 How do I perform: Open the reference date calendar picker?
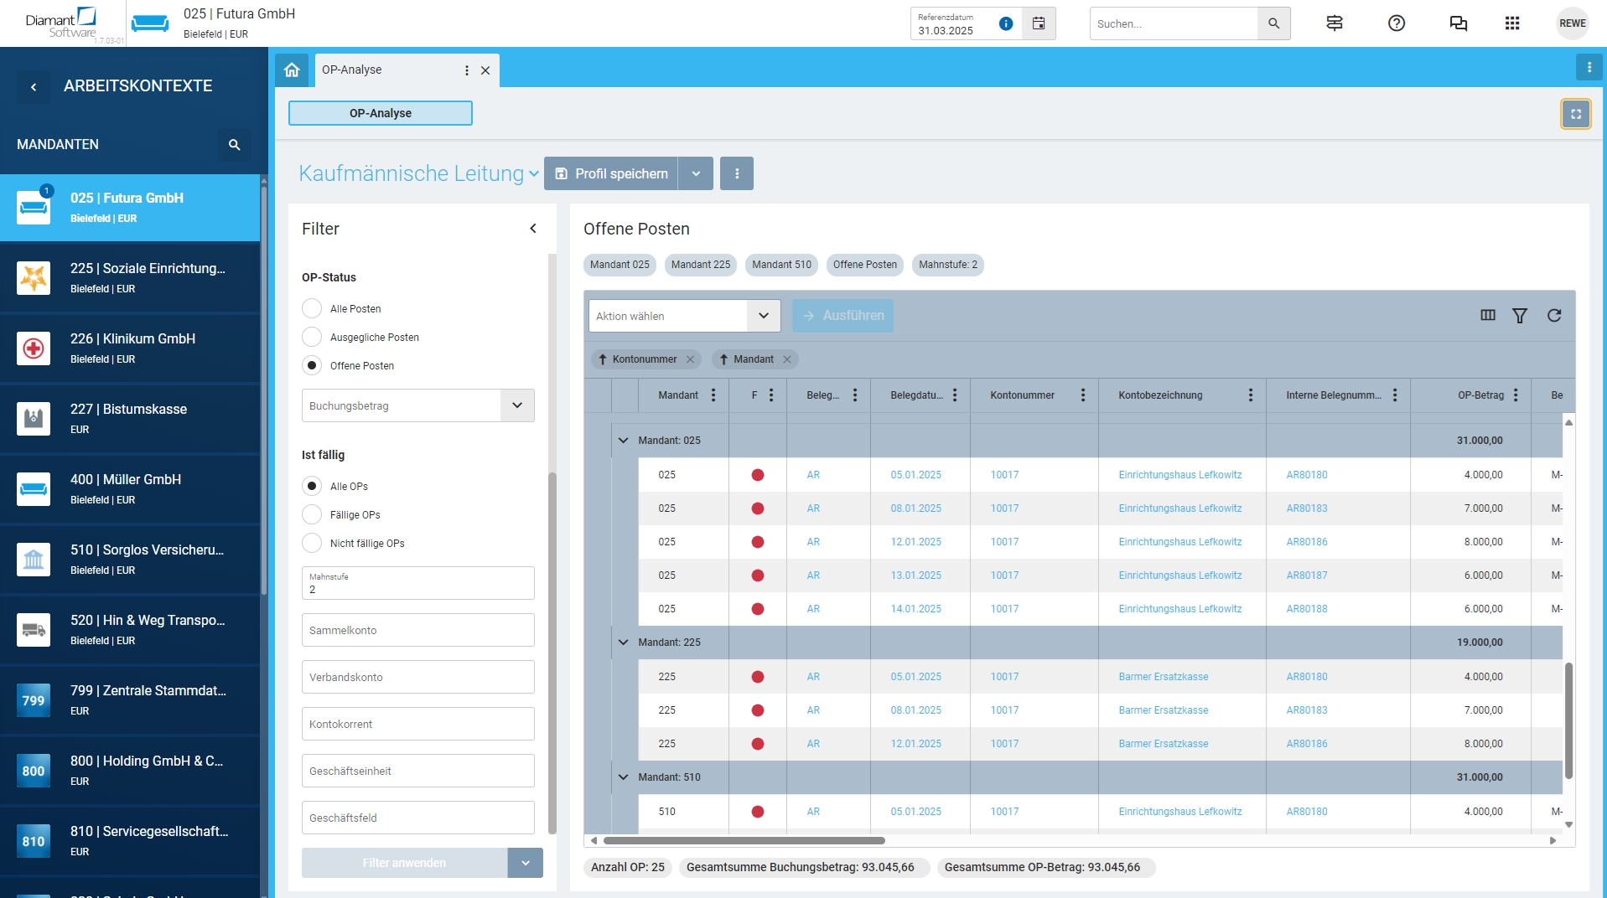pyautogui.click(x=1038, y=23)
